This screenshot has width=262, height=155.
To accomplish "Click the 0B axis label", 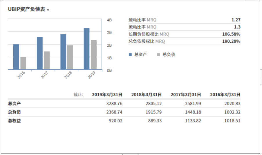I will point(109,71).
